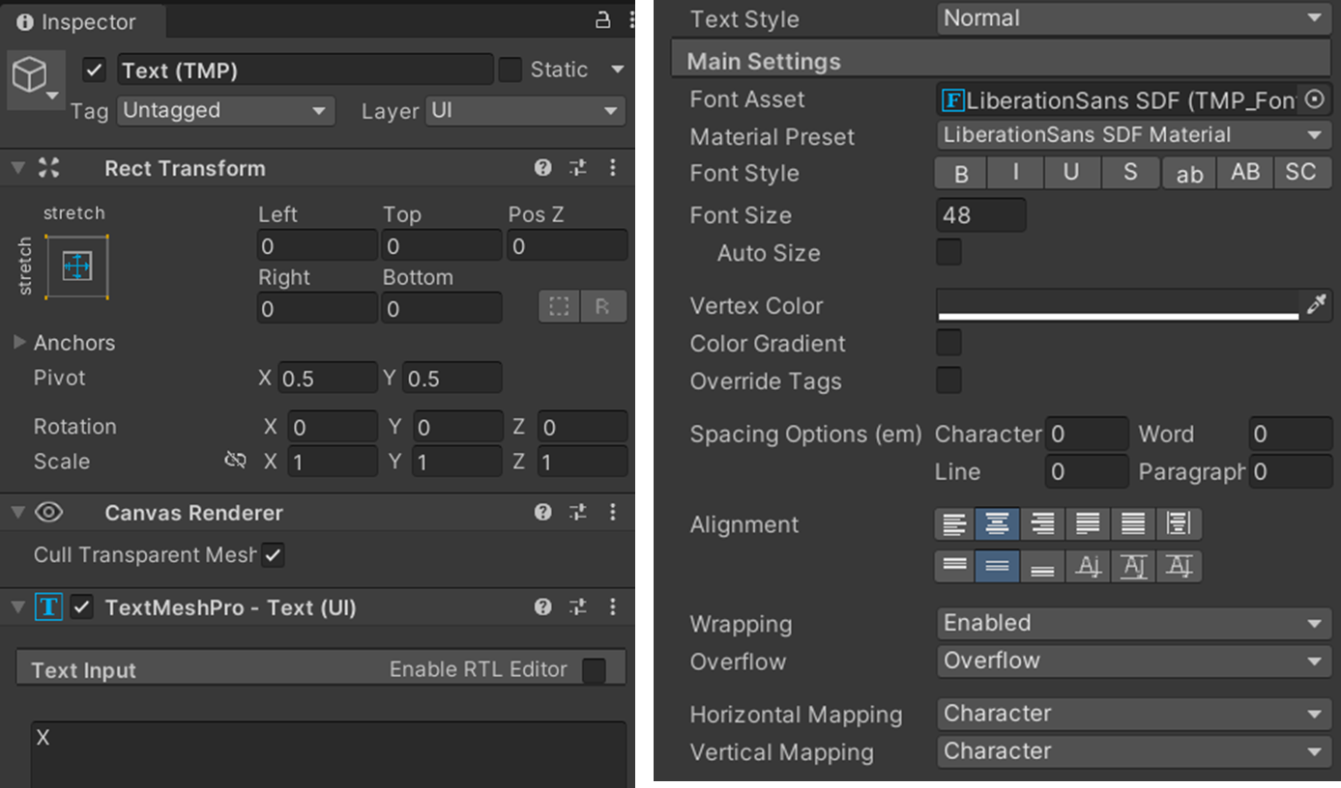Enable the Override Tags checkbox
Screen dimensions: 1341x788
point(949,380)
